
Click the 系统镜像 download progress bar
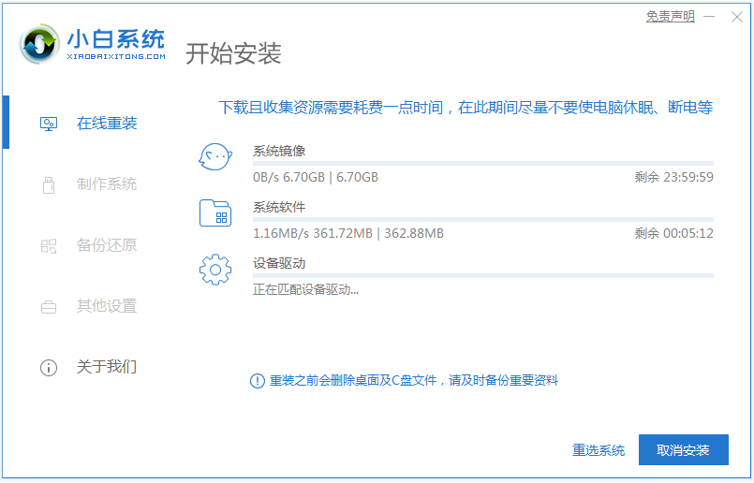pos(482,164)
